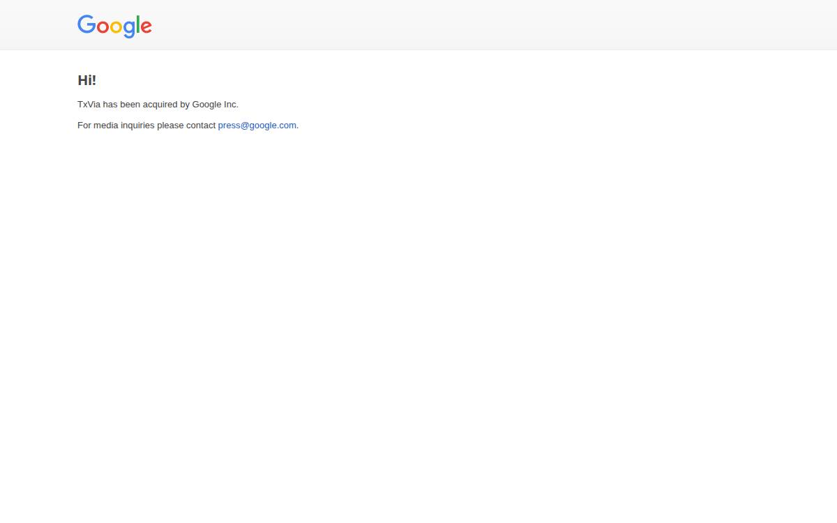Select the "Hi!" heading text
The height and width of the screenshot is (523, 837).
click(x=87, y=80)
